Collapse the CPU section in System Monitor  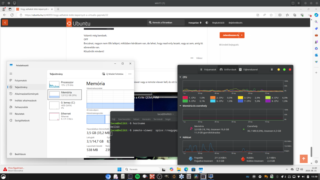pos(181,77)
